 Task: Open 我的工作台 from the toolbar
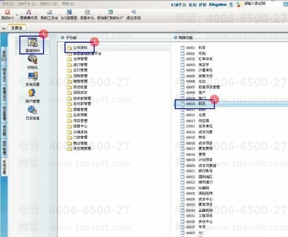49,15
